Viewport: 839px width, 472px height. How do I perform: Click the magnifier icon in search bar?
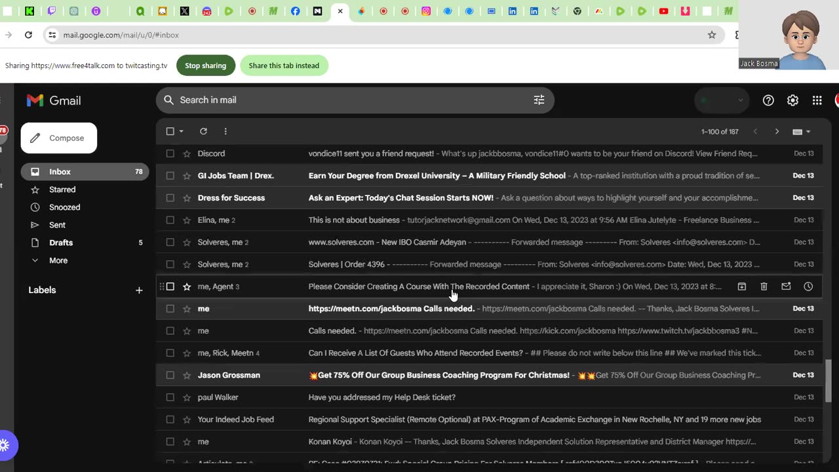coord(168,100)
